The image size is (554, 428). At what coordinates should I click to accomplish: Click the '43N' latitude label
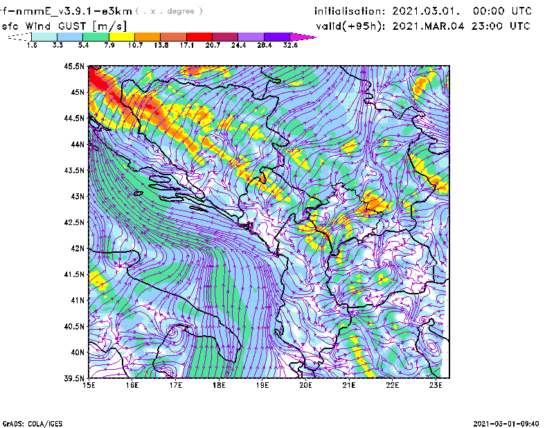78,196
